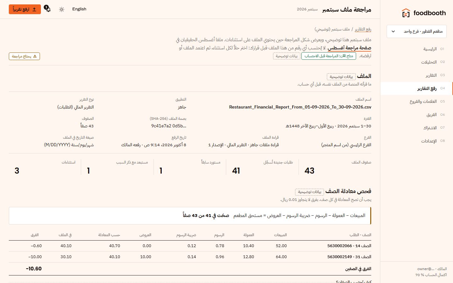The width and height of the screenshot is (453, 283).
Task: Follow صفحة مراجعة أغسطس link
Action: pos(350,48)
